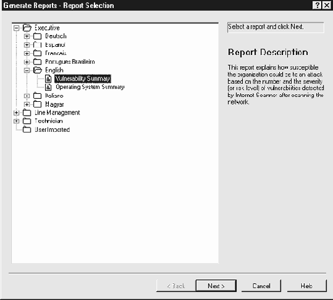Select the Operating System Summary report
Screen dimensions: 333x300
(x=90, y=87)
